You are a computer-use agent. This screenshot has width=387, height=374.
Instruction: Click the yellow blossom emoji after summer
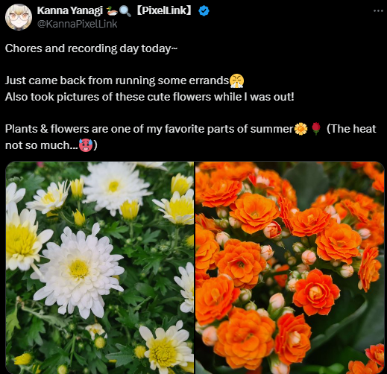point(301,129)
